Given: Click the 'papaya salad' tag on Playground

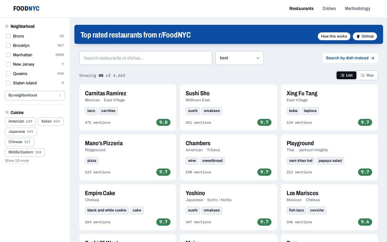Looking at the screenshot, I should [x=330, y=161].
